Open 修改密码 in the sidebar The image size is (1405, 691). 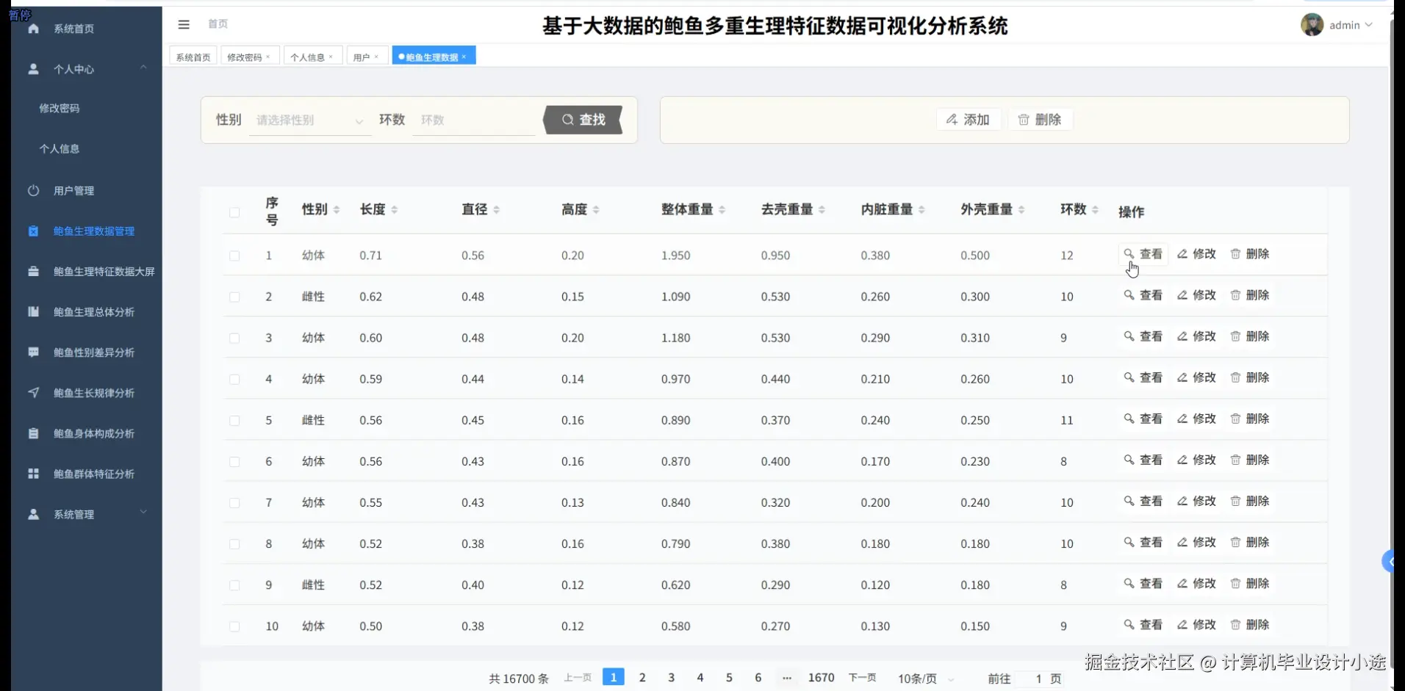(60, 108)
